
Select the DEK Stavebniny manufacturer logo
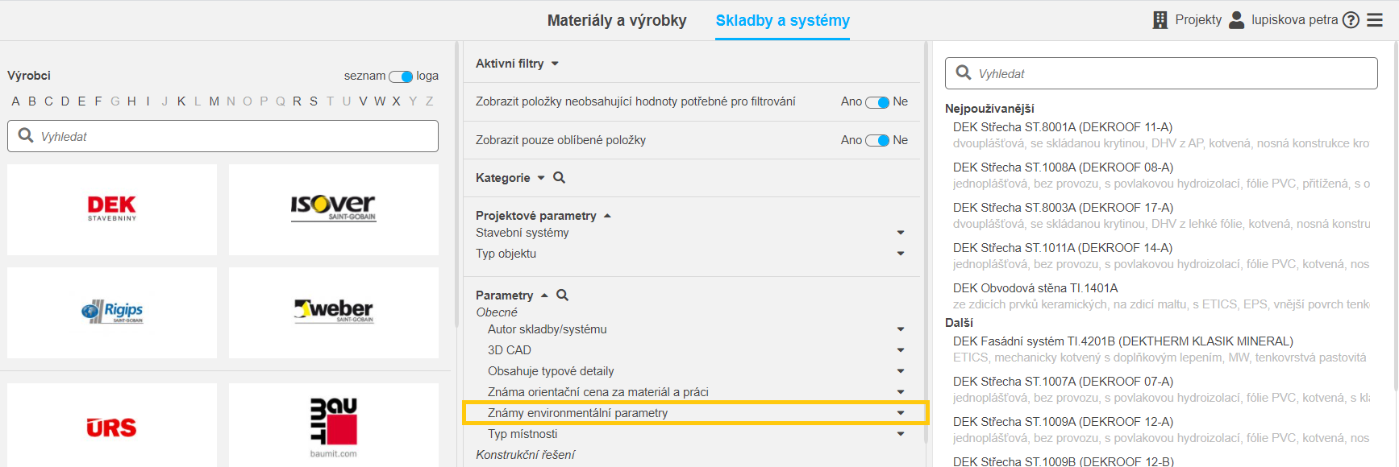click(112, 209)
